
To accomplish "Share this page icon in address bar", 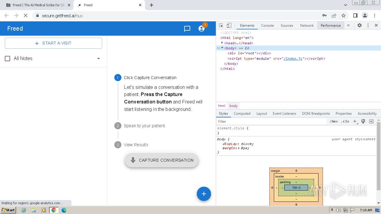I will pyautogui.click(x=334, y=15).
